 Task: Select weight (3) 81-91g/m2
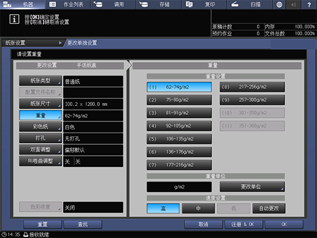coord(179,113)
